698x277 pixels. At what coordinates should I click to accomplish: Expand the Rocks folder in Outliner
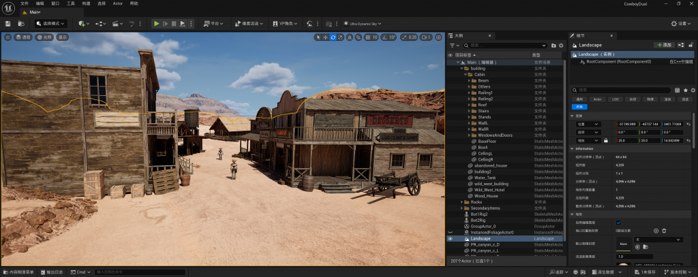pos(464,202)
